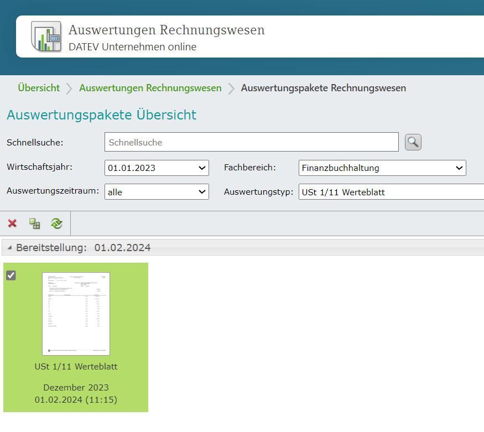Expand the Auswertungszeitraum dropdown
Viewport: 484px width, 432px height.
click(157, 192)
